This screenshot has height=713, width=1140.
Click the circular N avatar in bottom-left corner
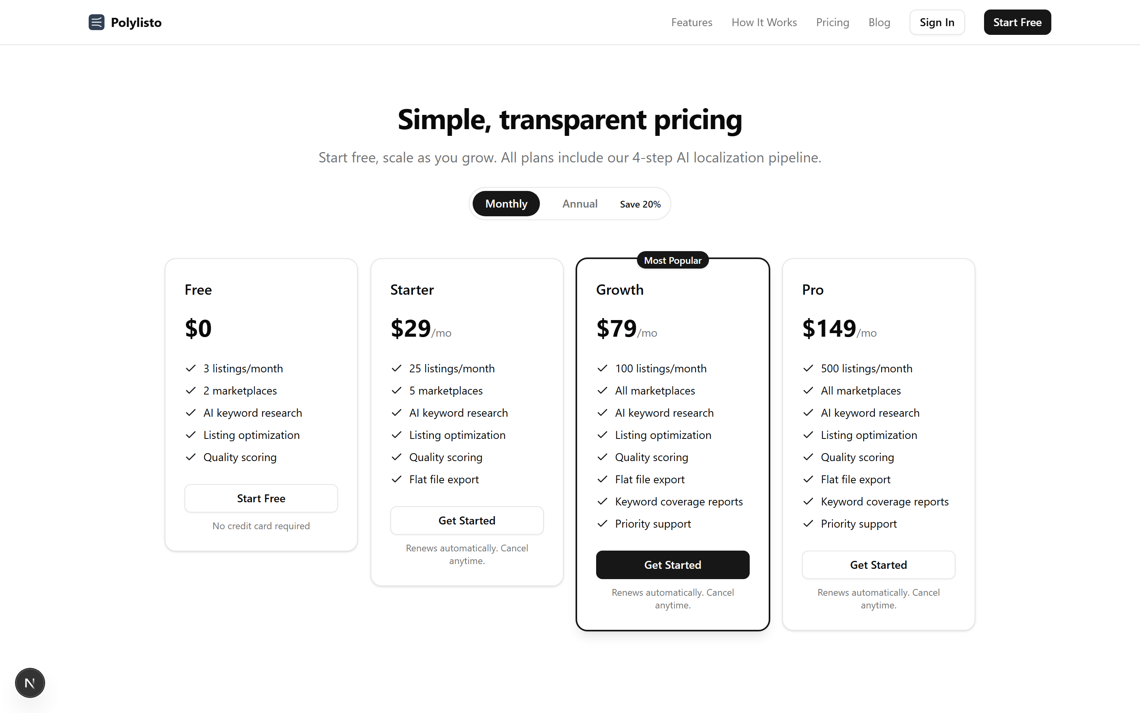pos(30,682)
